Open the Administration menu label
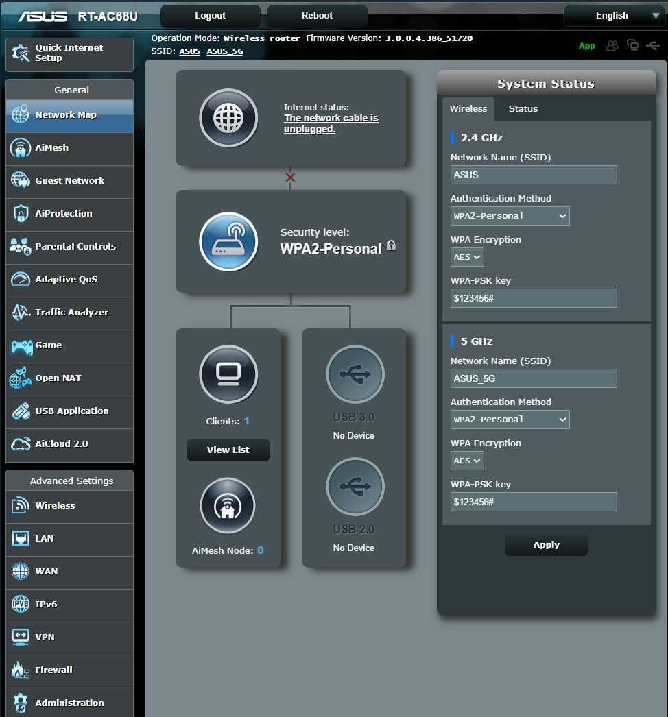The image size is (668, 717). click(x=69, y=703)
